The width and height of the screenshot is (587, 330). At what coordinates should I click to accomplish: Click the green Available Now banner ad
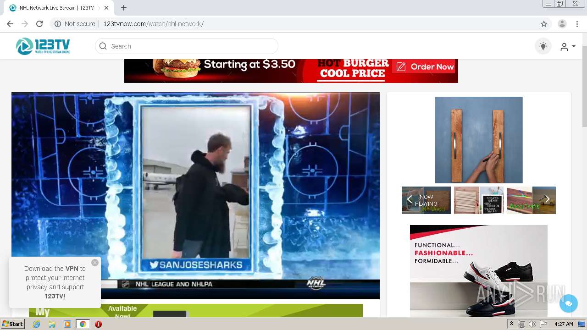196,310
